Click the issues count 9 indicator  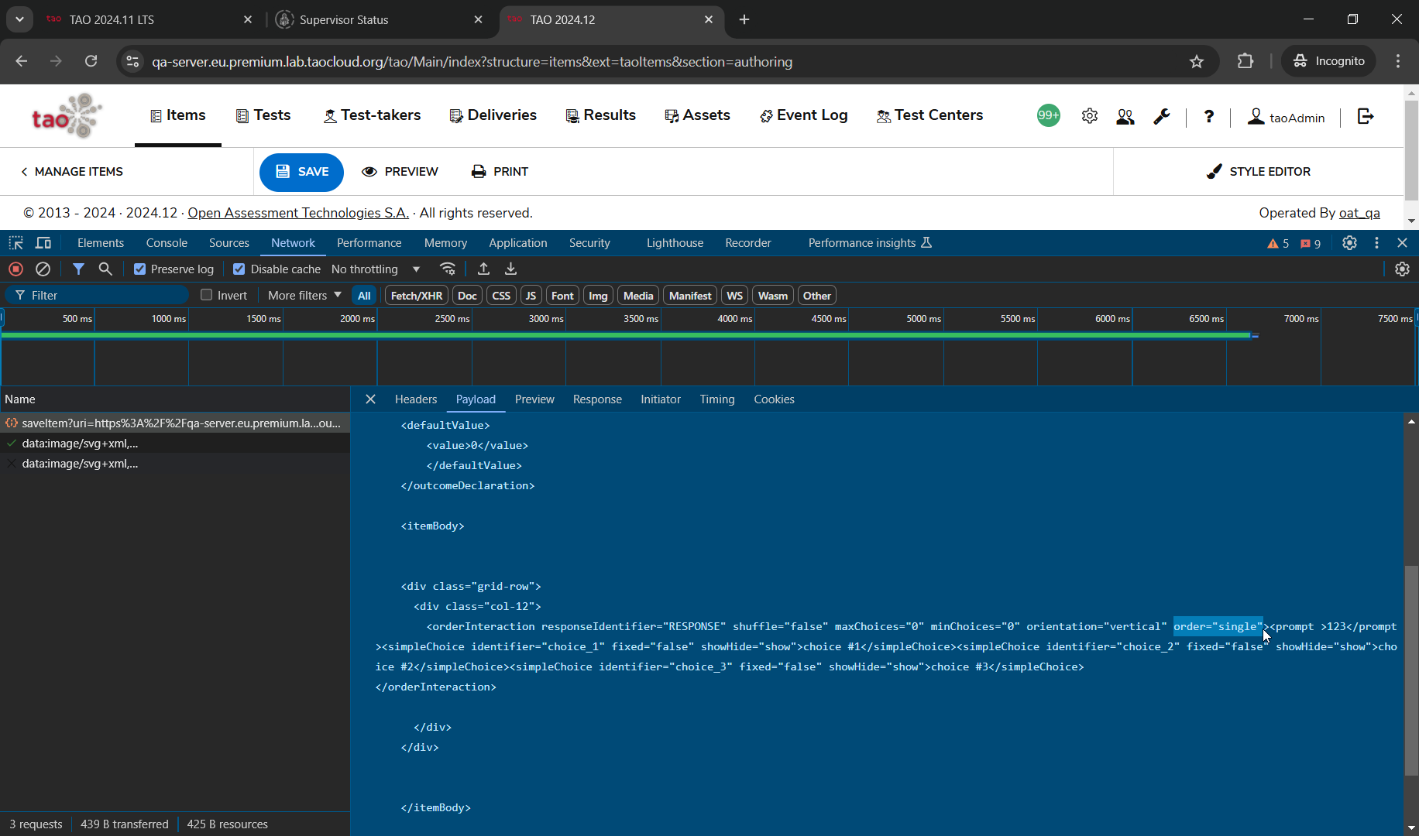click(1311, 243)
